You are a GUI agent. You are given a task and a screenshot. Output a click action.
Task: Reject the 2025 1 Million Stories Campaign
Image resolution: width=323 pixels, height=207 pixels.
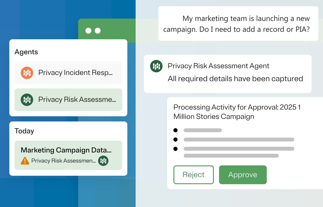click(194, 175)
